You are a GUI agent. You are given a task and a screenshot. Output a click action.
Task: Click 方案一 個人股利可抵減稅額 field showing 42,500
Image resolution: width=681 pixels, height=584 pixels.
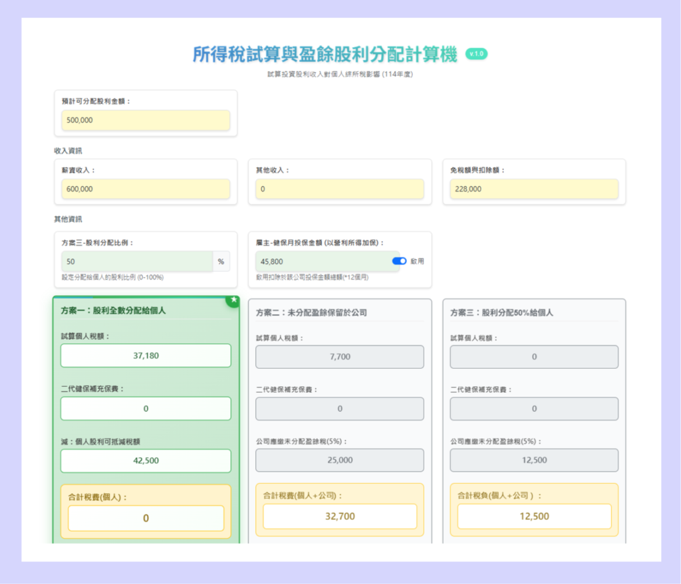(x=146, y=460)
